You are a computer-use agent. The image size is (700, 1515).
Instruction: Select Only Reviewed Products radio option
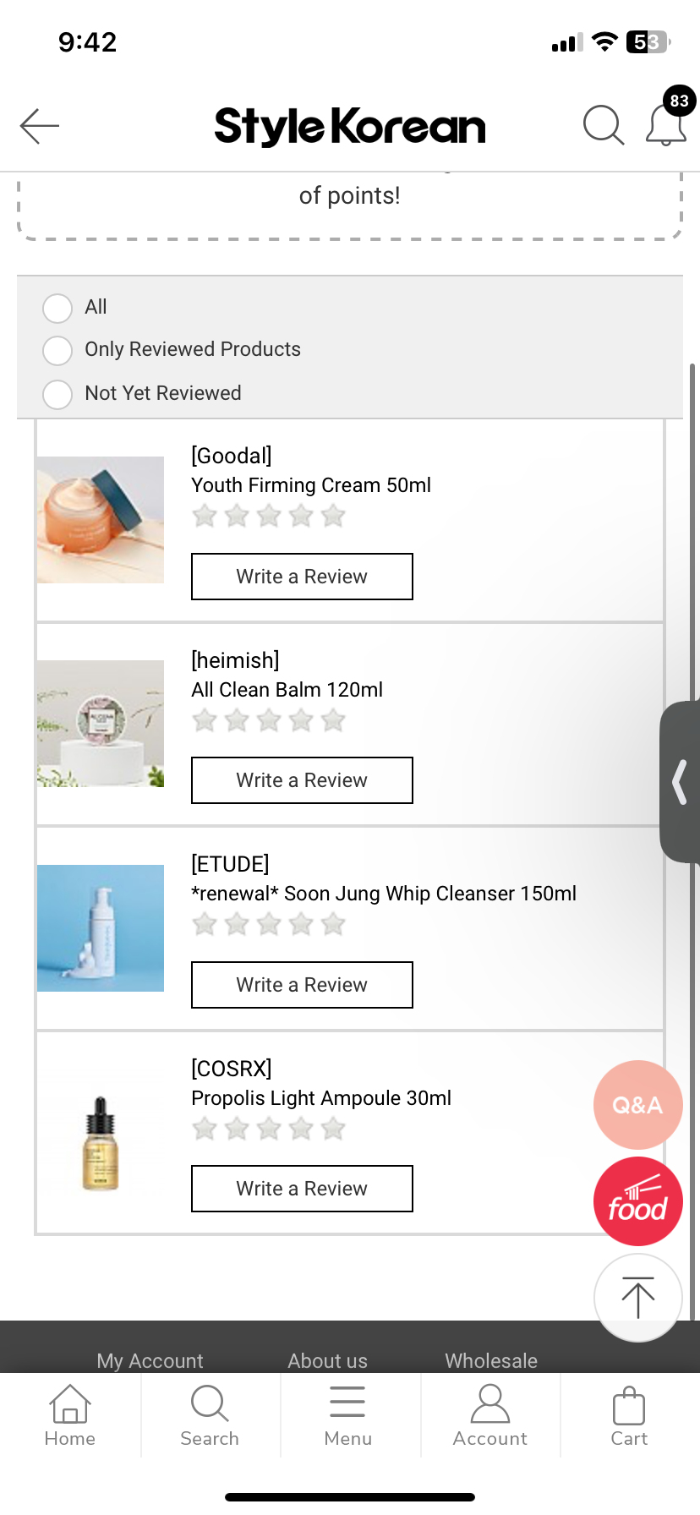[57, 350]
